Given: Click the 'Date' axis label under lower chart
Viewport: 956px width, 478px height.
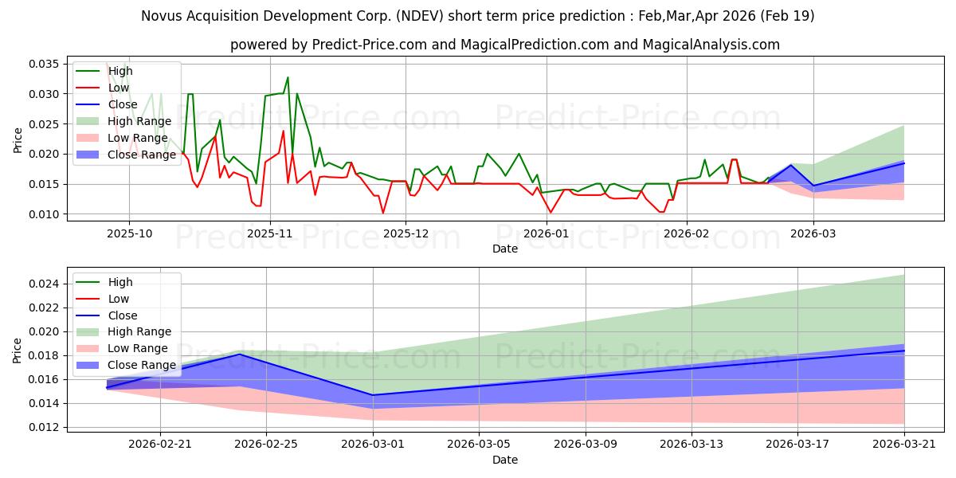Looking at the screenshot, I should click(x=505, y=460).
